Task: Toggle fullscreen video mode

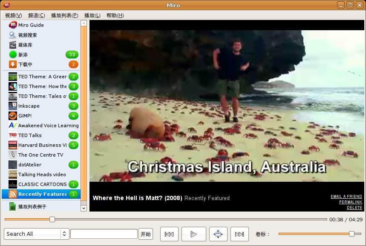Action: click(218, 234)
